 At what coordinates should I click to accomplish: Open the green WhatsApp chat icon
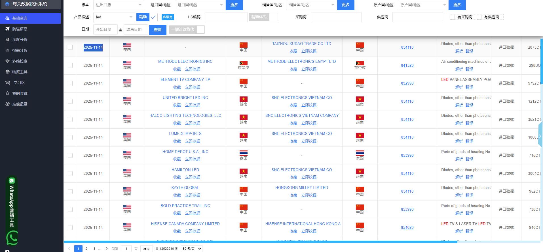coord(12,238)
